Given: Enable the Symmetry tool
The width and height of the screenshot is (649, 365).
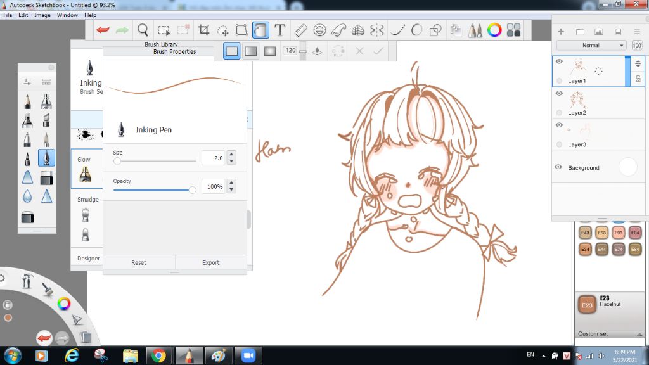Looking at the screenshot, I should [376, 30].
